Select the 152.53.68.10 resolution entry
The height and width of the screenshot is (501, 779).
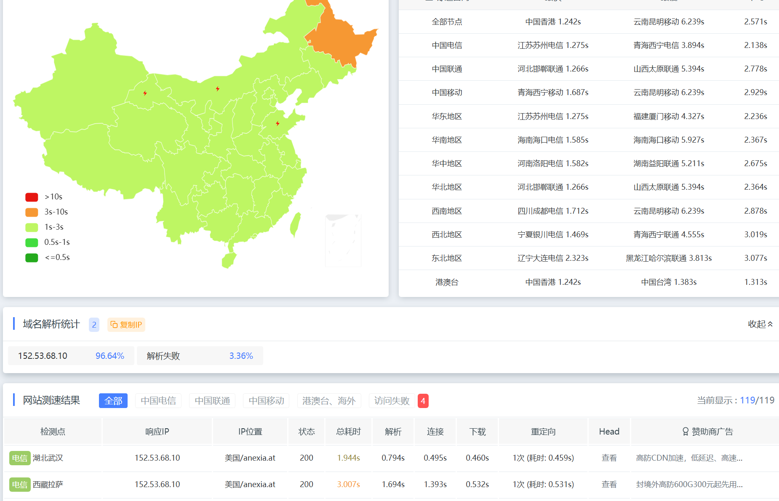point(71,356)
